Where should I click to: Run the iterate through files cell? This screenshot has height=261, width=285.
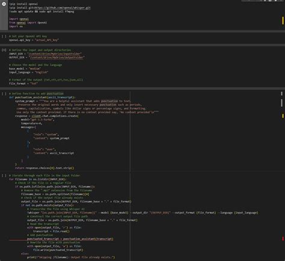pos(4,176)
